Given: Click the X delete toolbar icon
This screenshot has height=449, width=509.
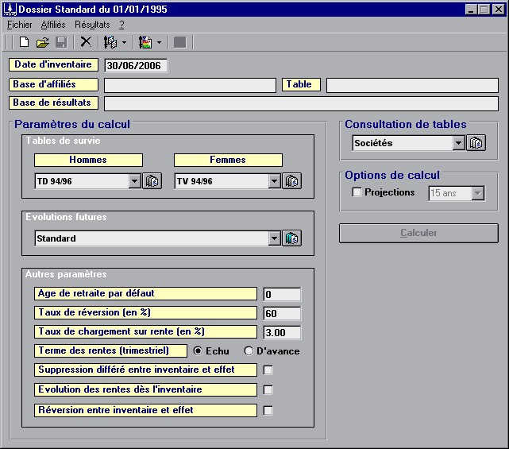Looking at the screenshot, I should tap(86, 42).
